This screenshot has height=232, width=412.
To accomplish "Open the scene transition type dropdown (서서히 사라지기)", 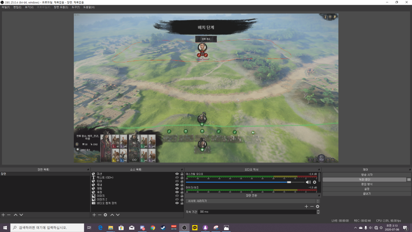I will point(252,201).
